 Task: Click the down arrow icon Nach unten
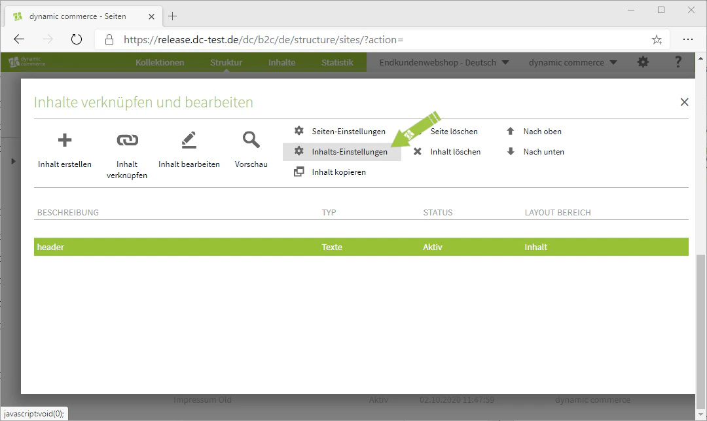point(511,151)
